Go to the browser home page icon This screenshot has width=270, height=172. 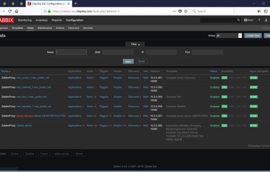pos(16,11)
